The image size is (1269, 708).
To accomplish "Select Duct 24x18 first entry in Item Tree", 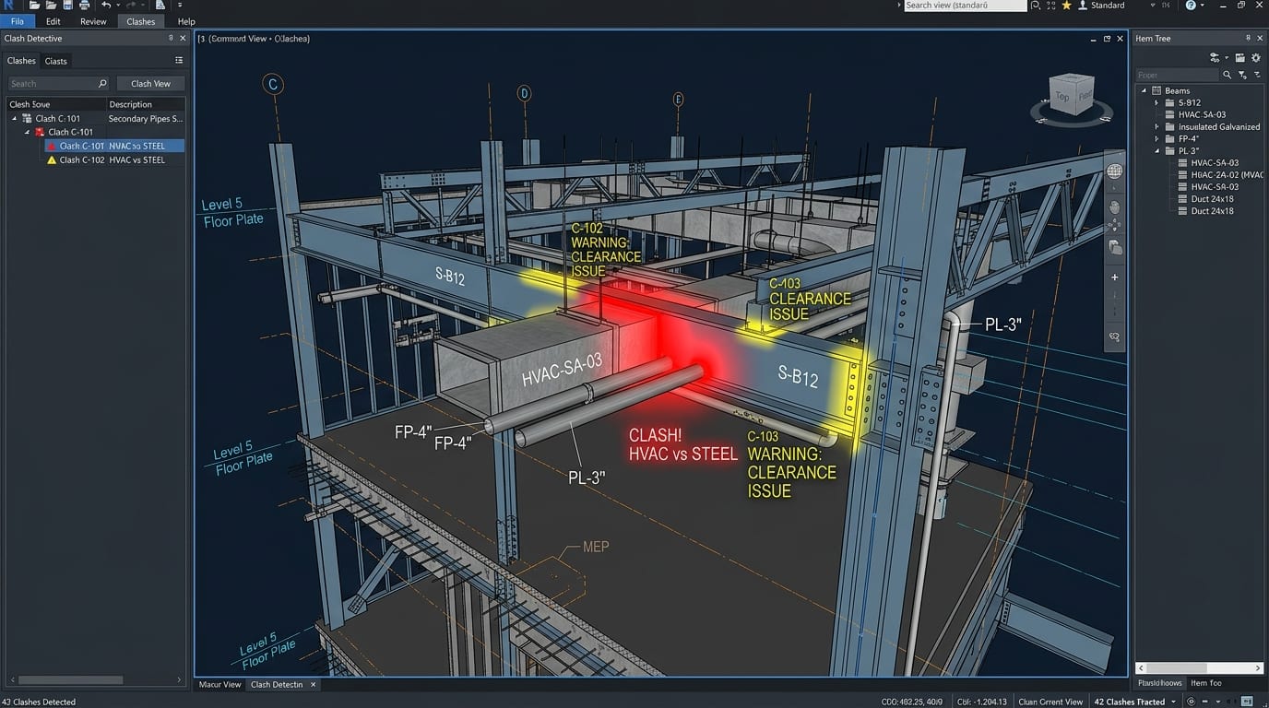I will pos(1212,198).
